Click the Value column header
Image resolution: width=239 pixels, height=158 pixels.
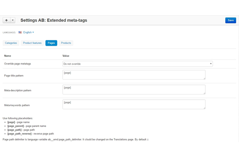(66, 56)
